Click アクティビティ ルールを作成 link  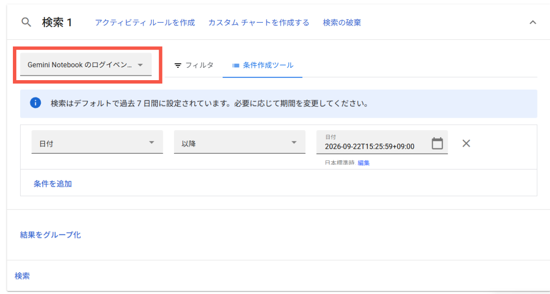145,23
